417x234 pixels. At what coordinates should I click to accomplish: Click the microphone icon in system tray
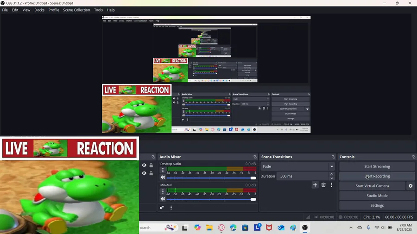tap(368, 228)
